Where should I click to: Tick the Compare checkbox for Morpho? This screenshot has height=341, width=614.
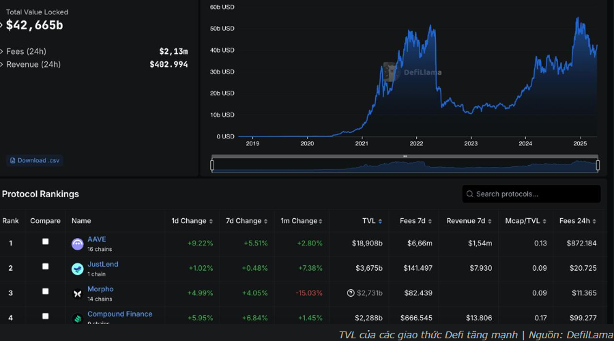(x=46, y=291)
